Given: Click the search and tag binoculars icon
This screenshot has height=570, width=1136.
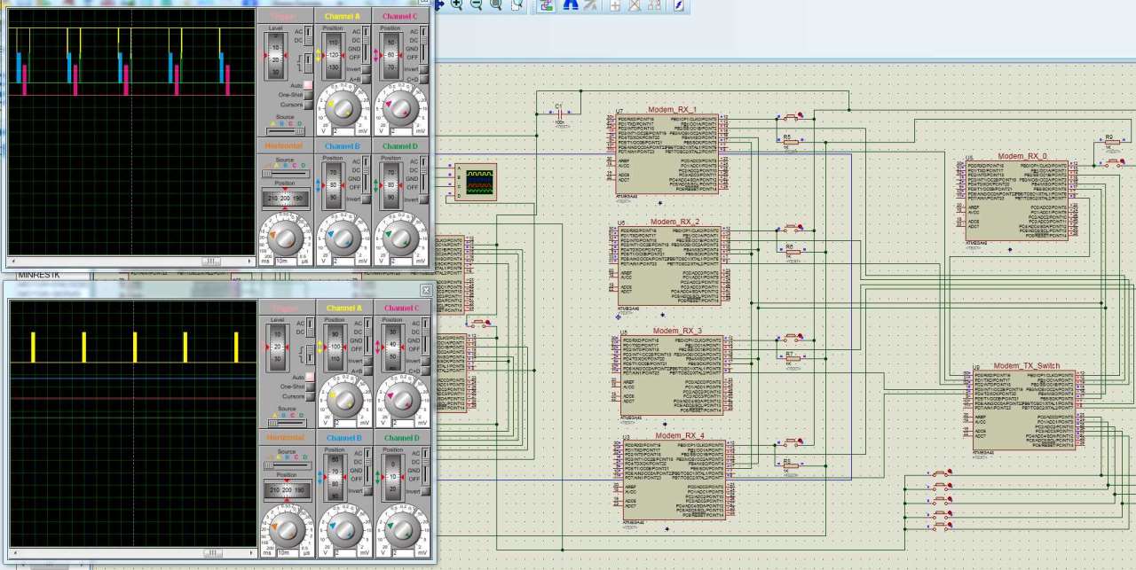Looking at the screenshot, I should click(570, 5).
